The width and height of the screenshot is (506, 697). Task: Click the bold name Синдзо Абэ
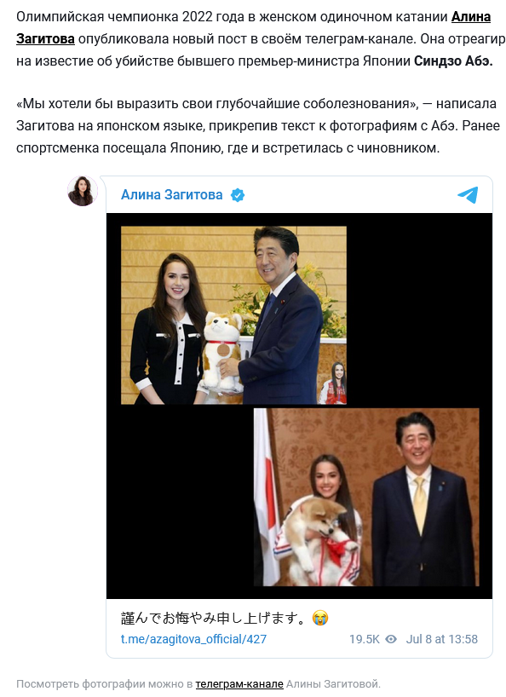point(453,60)
